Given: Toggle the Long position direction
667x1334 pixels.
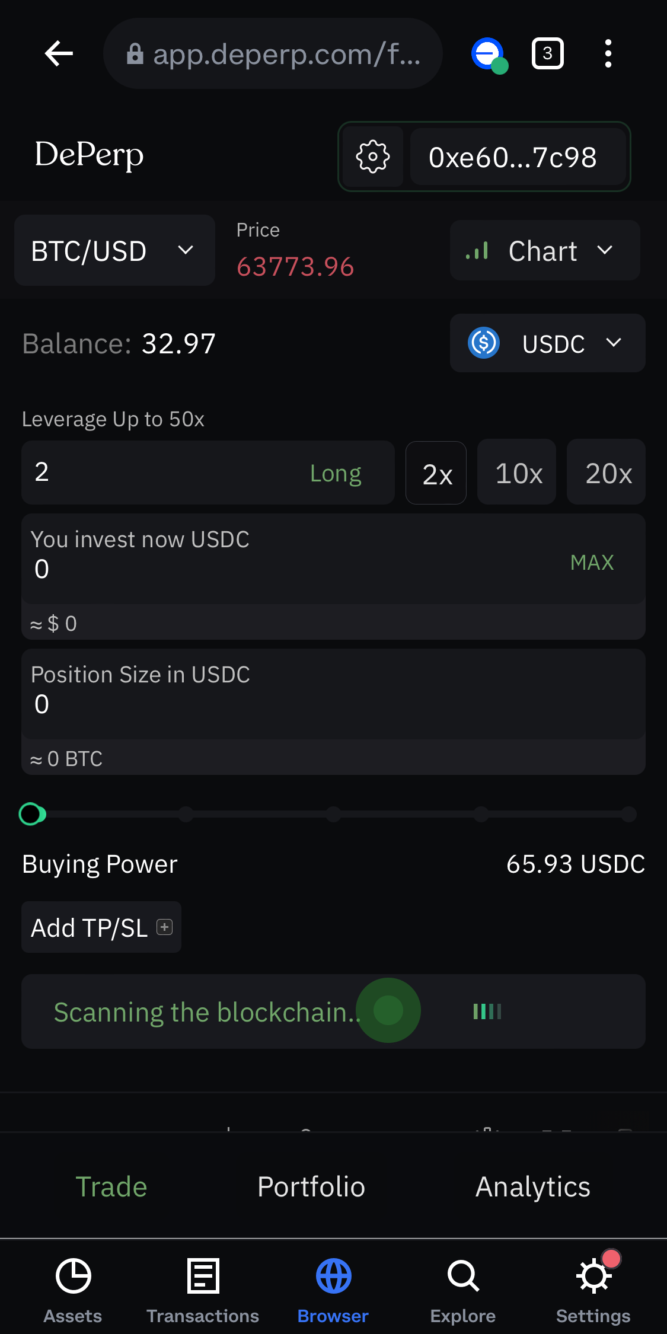Looking at the screenshot, I should coord(336,473).
